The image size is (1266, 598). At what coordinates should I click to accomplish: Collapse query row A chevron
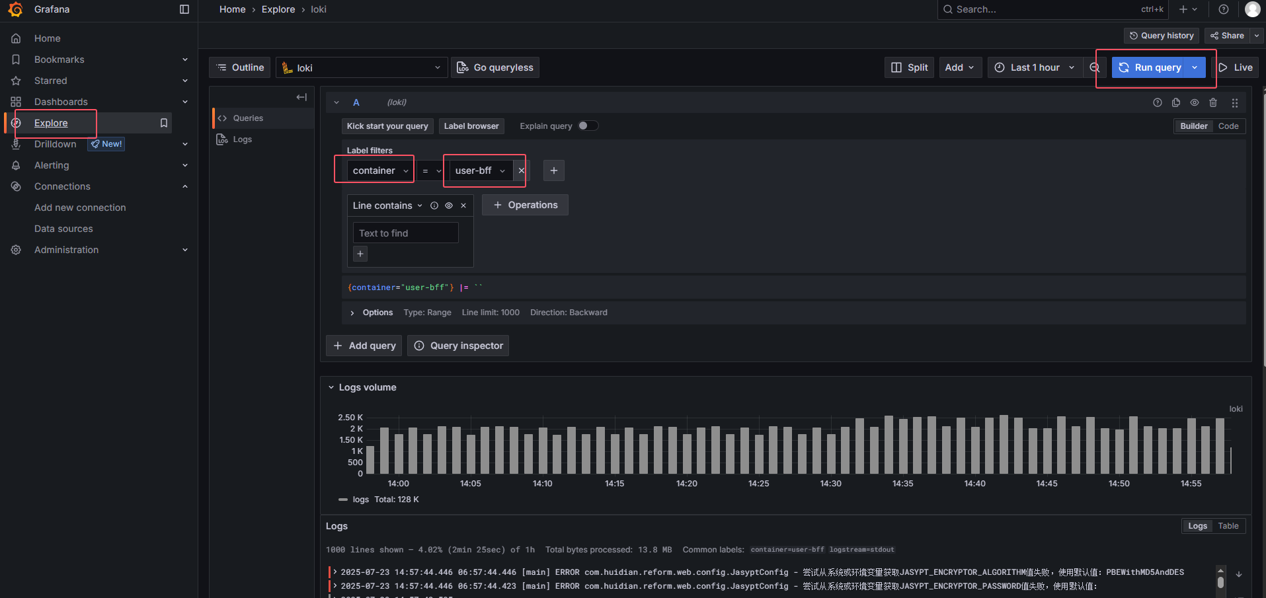point(336,102)
